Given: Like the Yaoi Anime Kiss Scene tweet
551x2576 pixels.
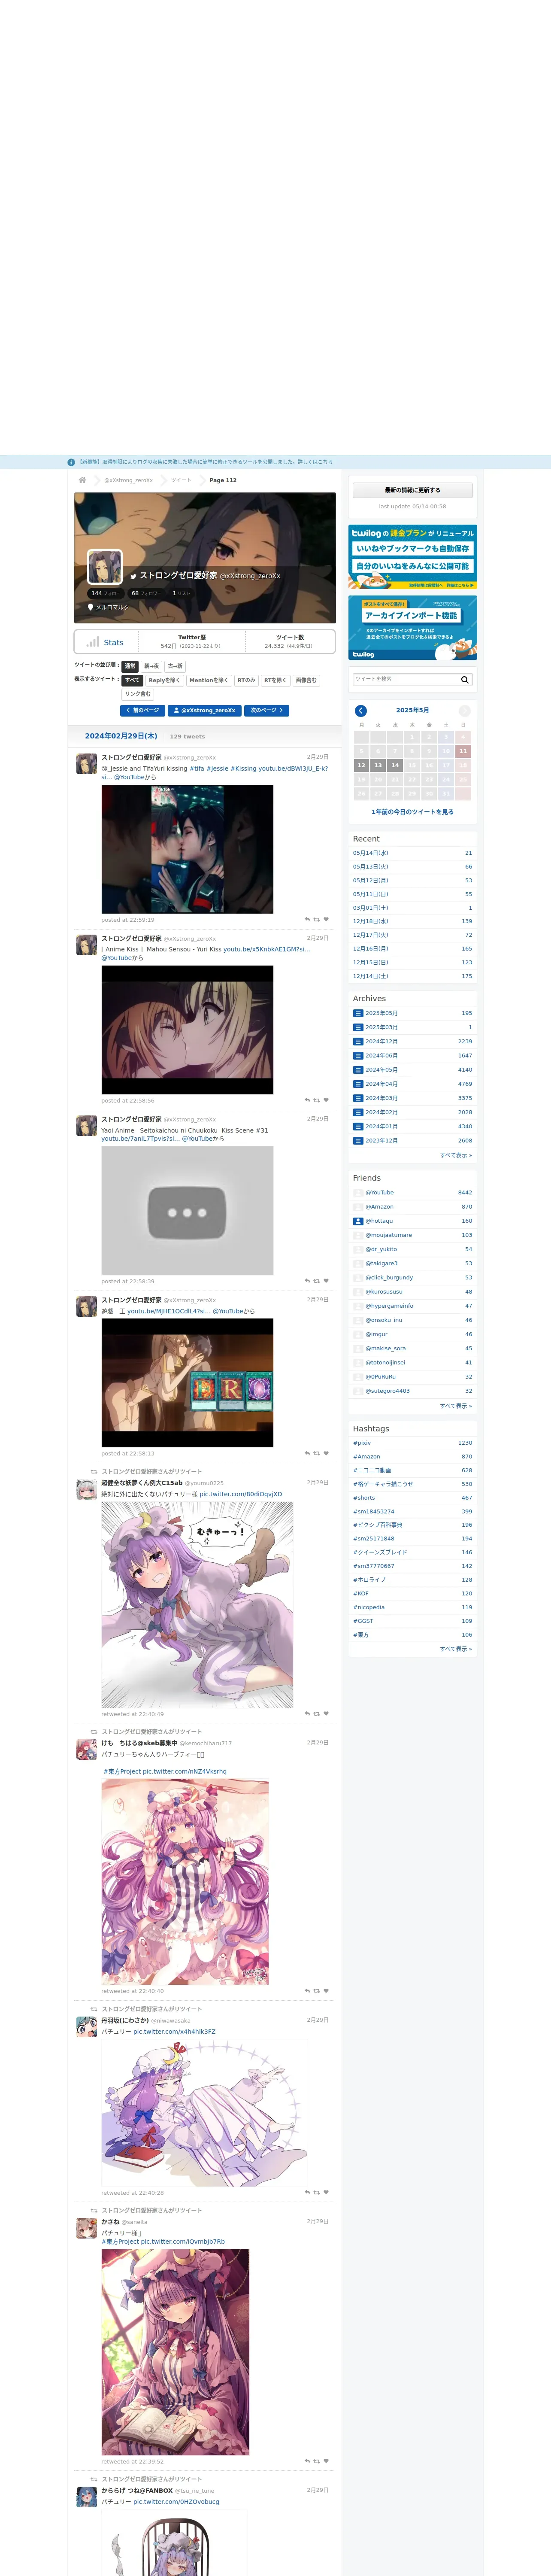Looking at the screenshot, I should pos(326,1281).
